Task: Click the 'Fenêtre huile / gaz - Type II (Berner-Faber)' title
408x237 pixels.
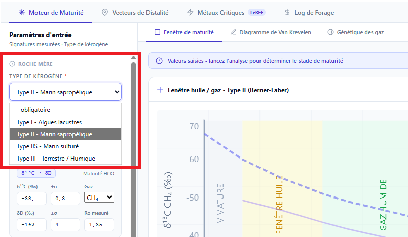Action: pyautogui.click(x=228, y=90)
